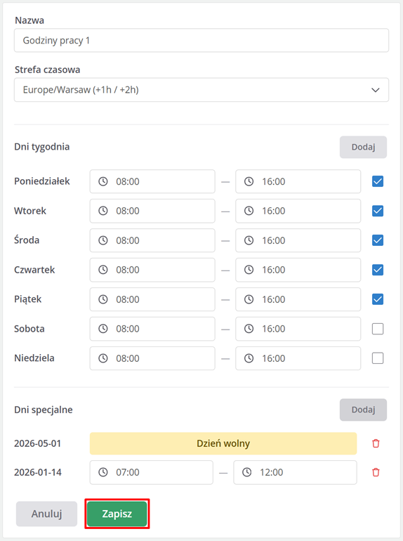Viewport: 403px width, 541px height.
Task: Open the Strefa czasowa dropdown
Action: coord(201,90)
